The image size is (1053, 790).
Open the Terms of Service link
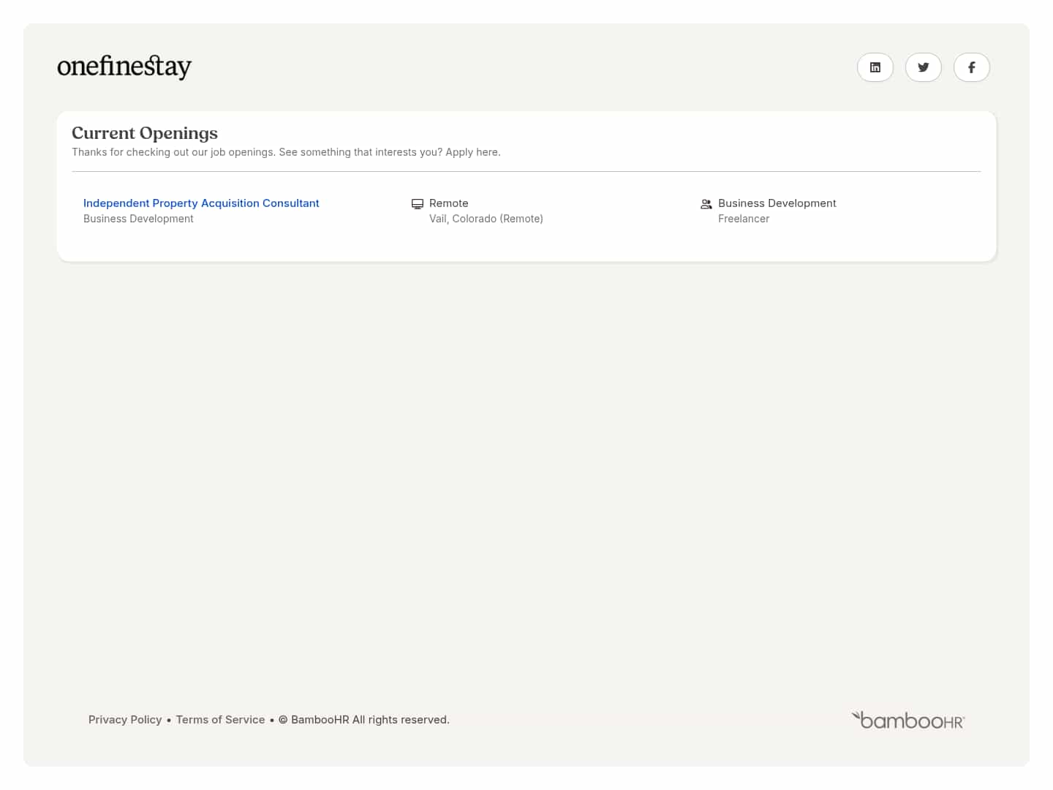coord(220,720)
